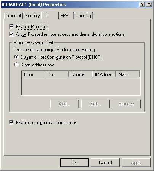Click the Mask column header
This screenshot has width=154, height=171.
tap(128, 74)
